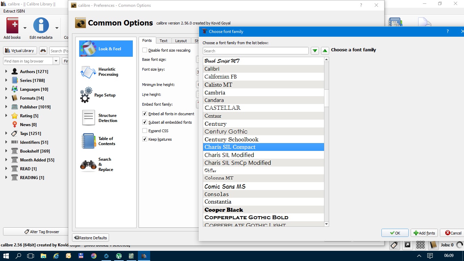Open the Page Setup section
This screenshot has height=261, width=464.
coord(106,95)
